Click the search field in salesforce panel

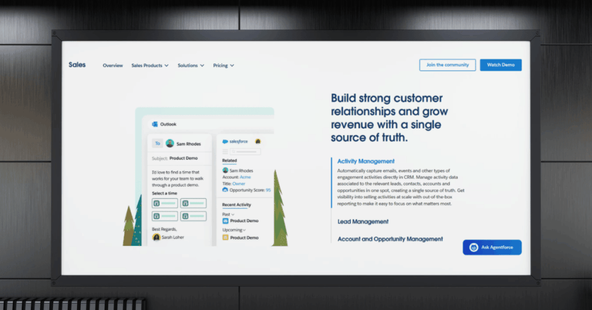245,152
